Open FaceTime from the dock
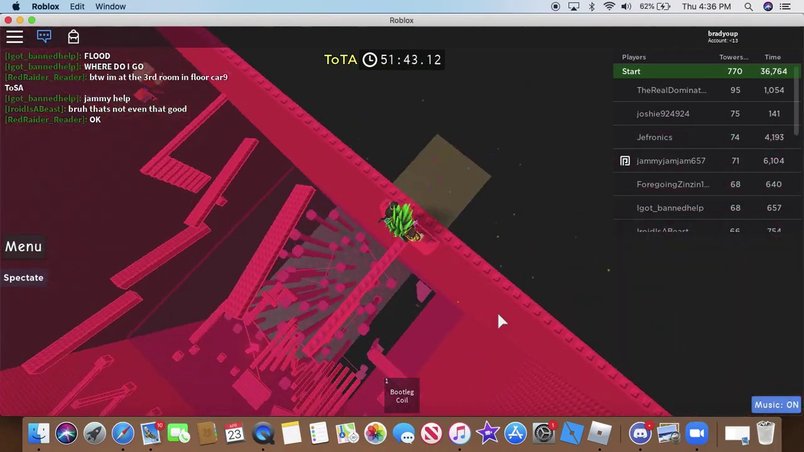 pyautogui.click(x=179, y=433)
